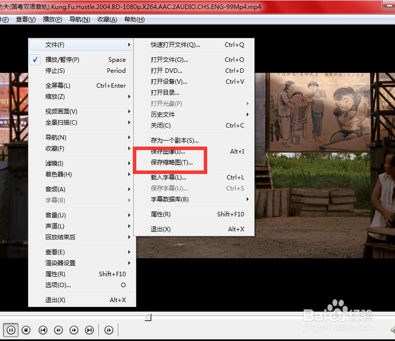Image resolution: width=395 pixels, height=341 pixels.
Task: Choose 快速打开文件(Q)...
Action: click(194, 45)
